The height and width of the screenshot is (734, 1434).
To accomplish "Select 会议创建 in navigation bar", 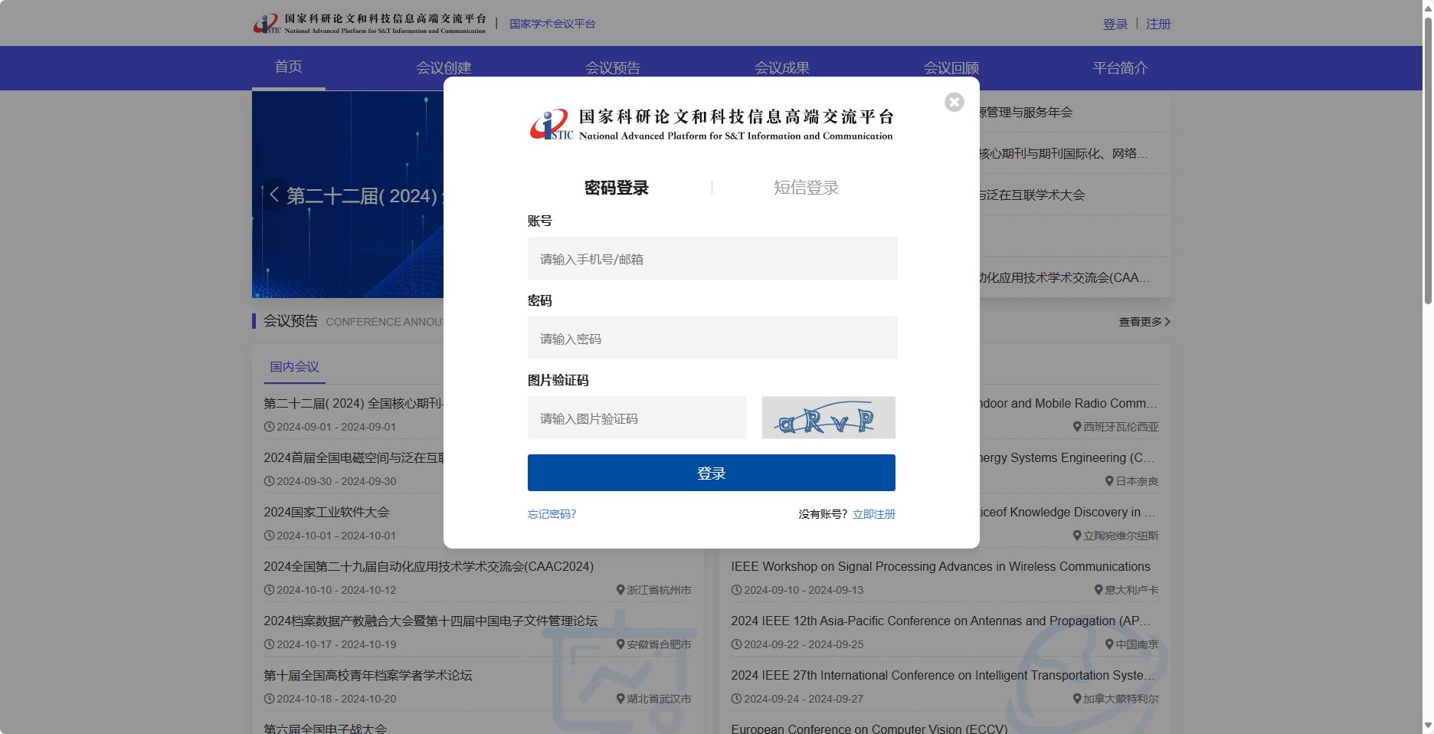I will pos(444,68).
